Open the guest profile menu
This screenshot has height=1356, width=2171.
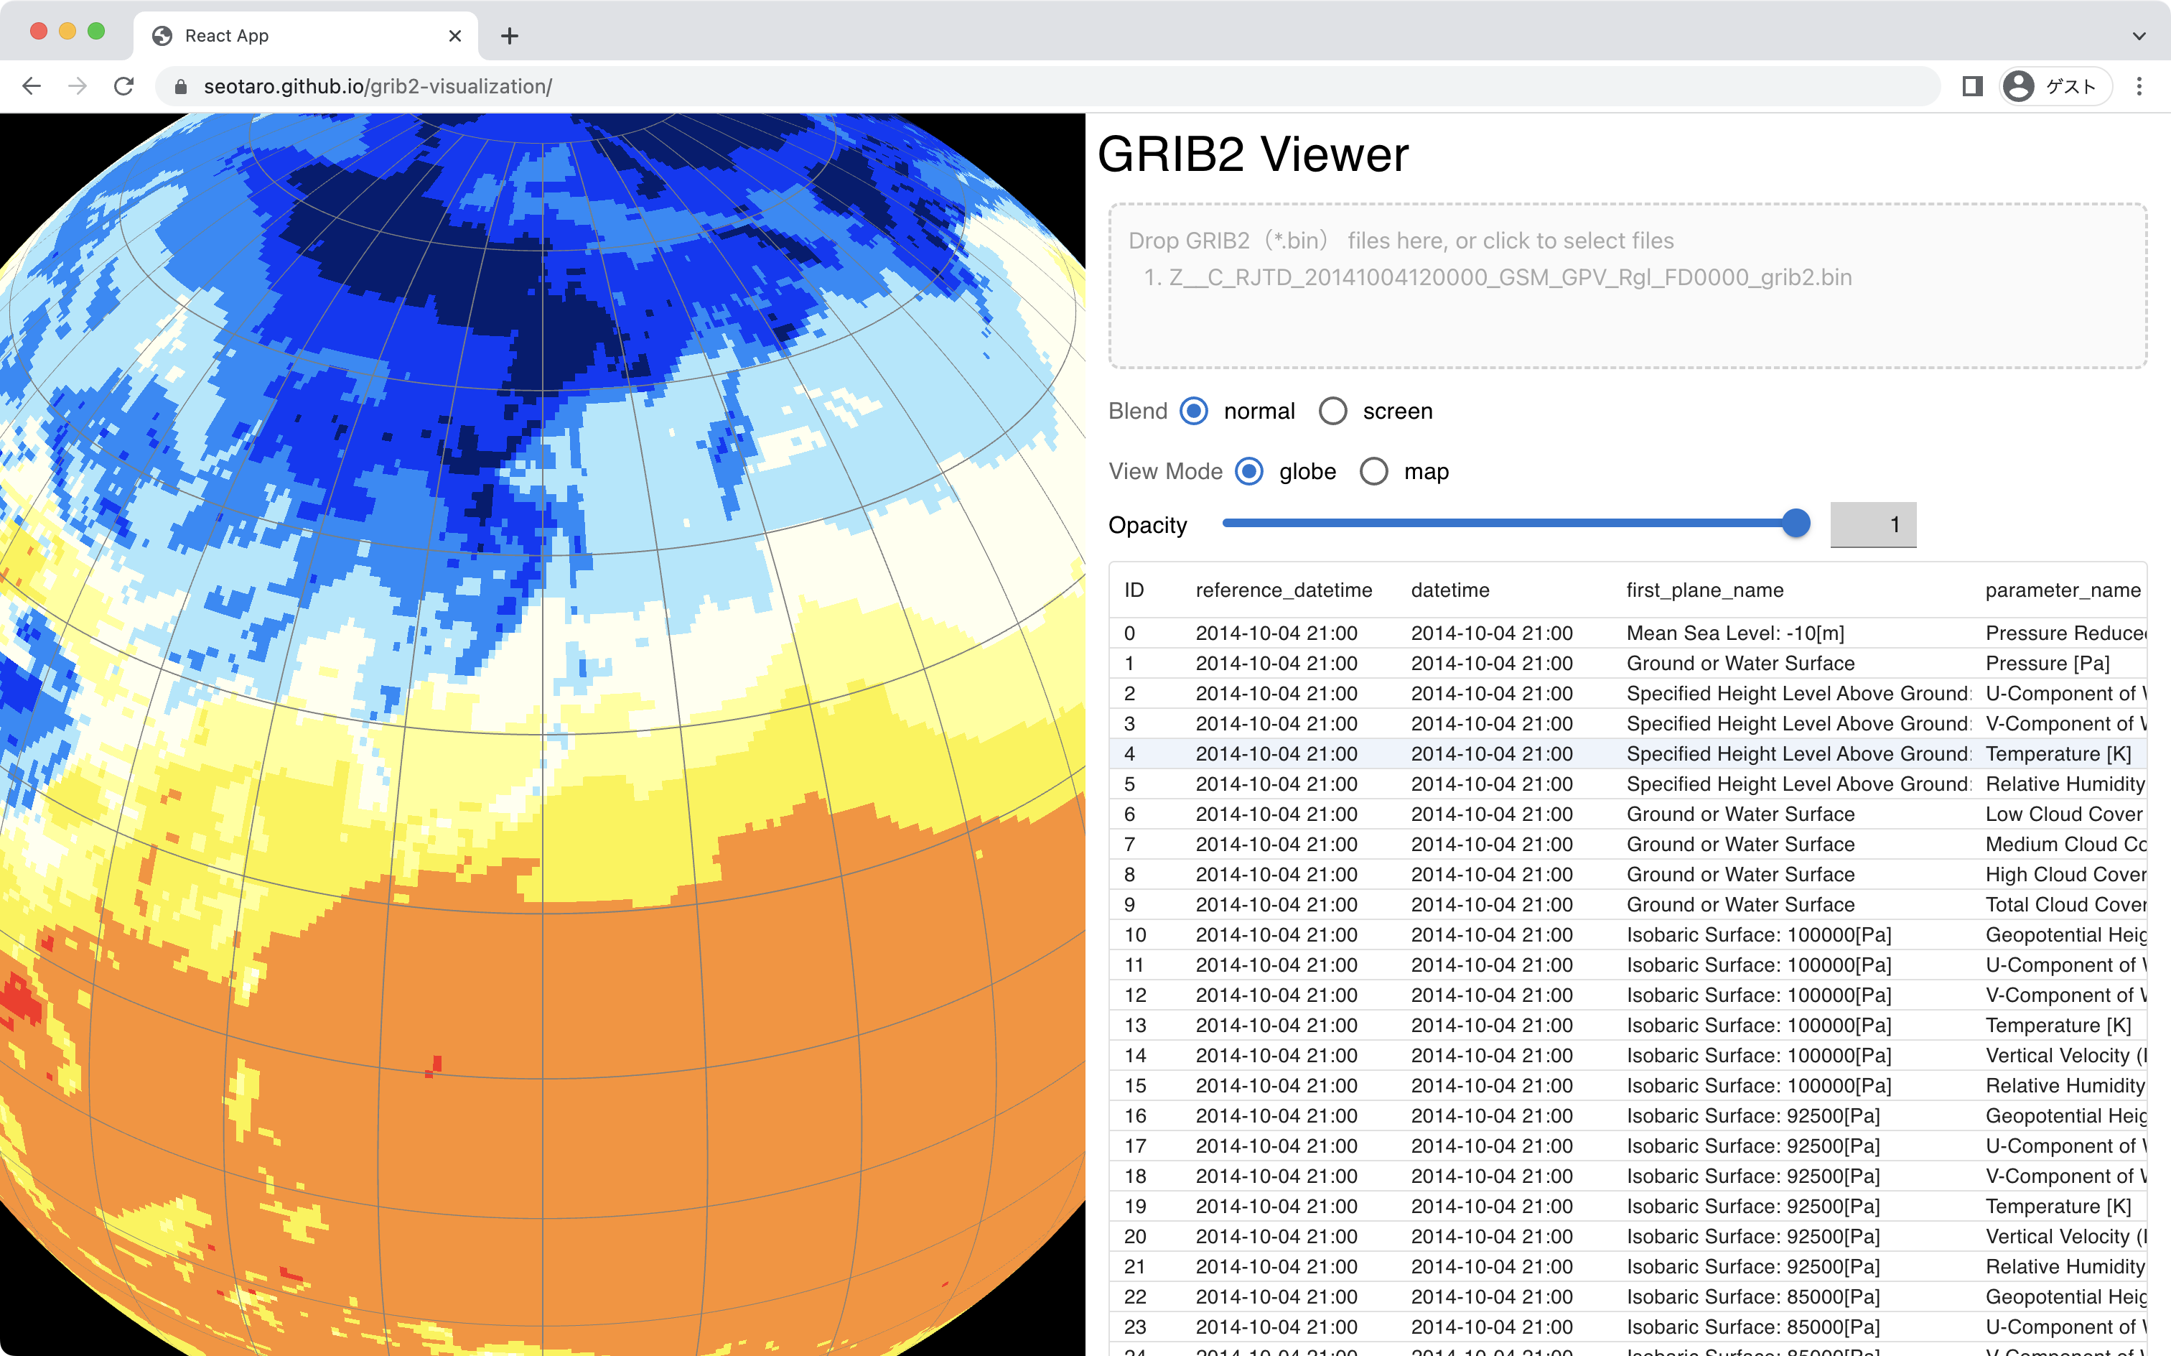(2055, 86)
